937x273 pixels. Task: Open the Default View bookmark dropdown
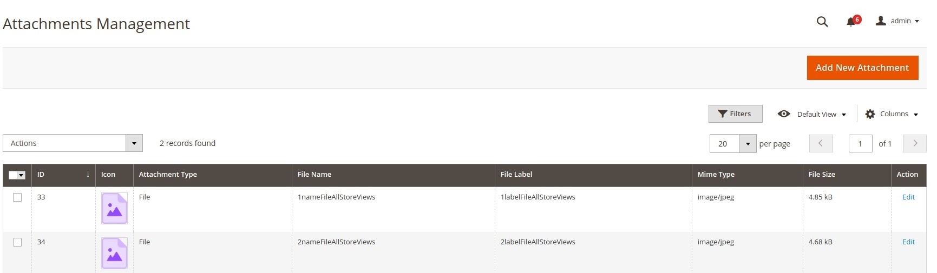[x=811, y=114]
